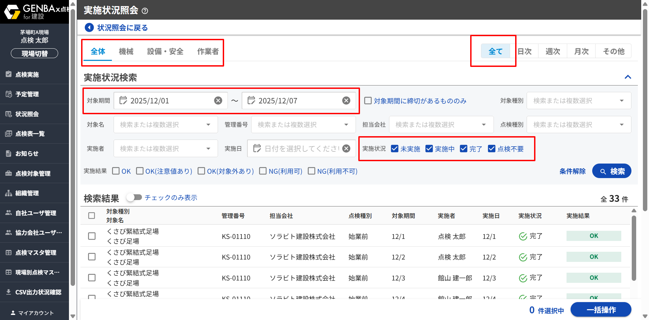Open 予定管理 from the sidebar
649x320 pixels.
[x=27, y=94]
